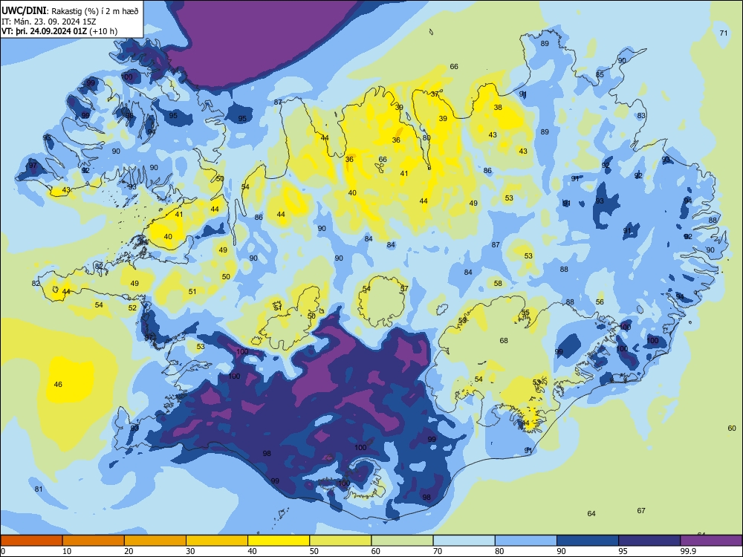Screen dimensions: 743x557
Task: Click the legend label '95' below the color bar
Action: (x=623, y=551)
